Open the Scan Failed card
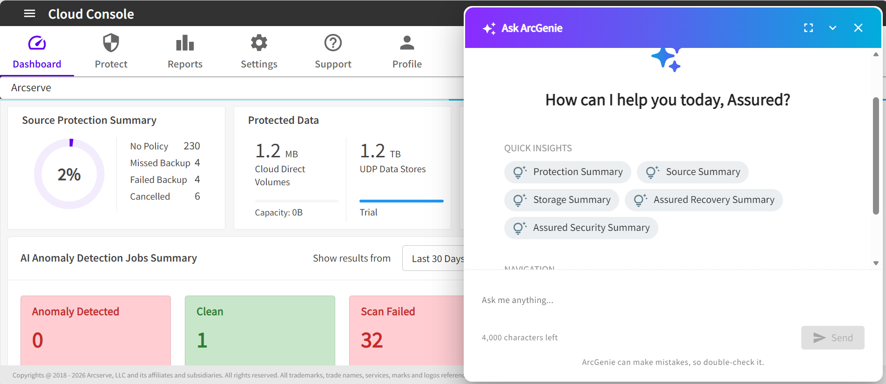Viewport: 886px width, 384px height. 406,330
